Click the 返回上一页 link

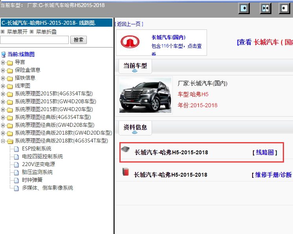click(129, 24)
